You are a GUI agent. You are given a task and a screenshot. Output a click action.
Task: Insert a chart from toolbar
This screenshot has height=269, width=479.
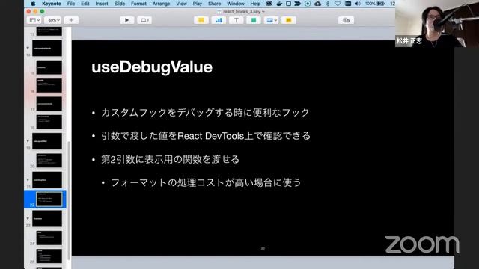[219, 20]
